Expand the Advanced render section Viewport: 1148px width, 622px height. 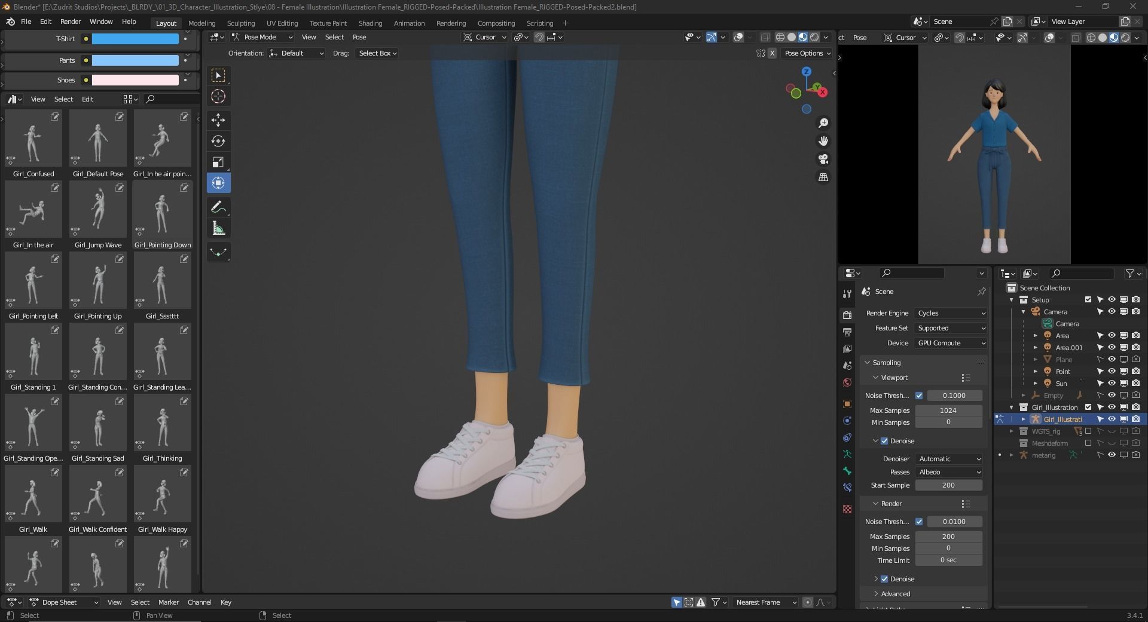[895, 594]
